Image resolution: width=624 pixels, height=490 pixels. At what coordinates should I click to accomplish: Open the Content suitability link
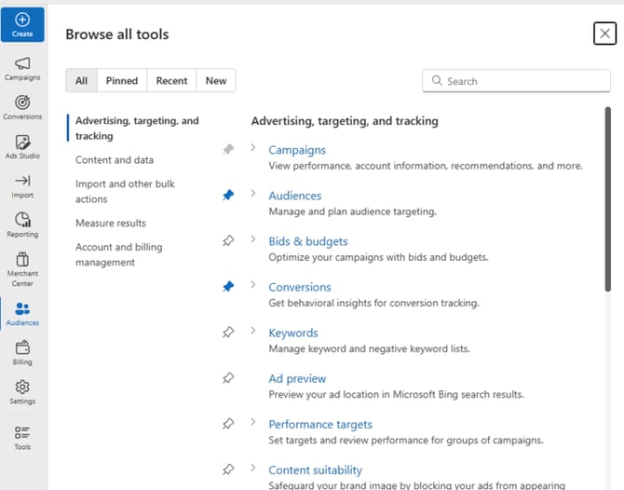315,470
